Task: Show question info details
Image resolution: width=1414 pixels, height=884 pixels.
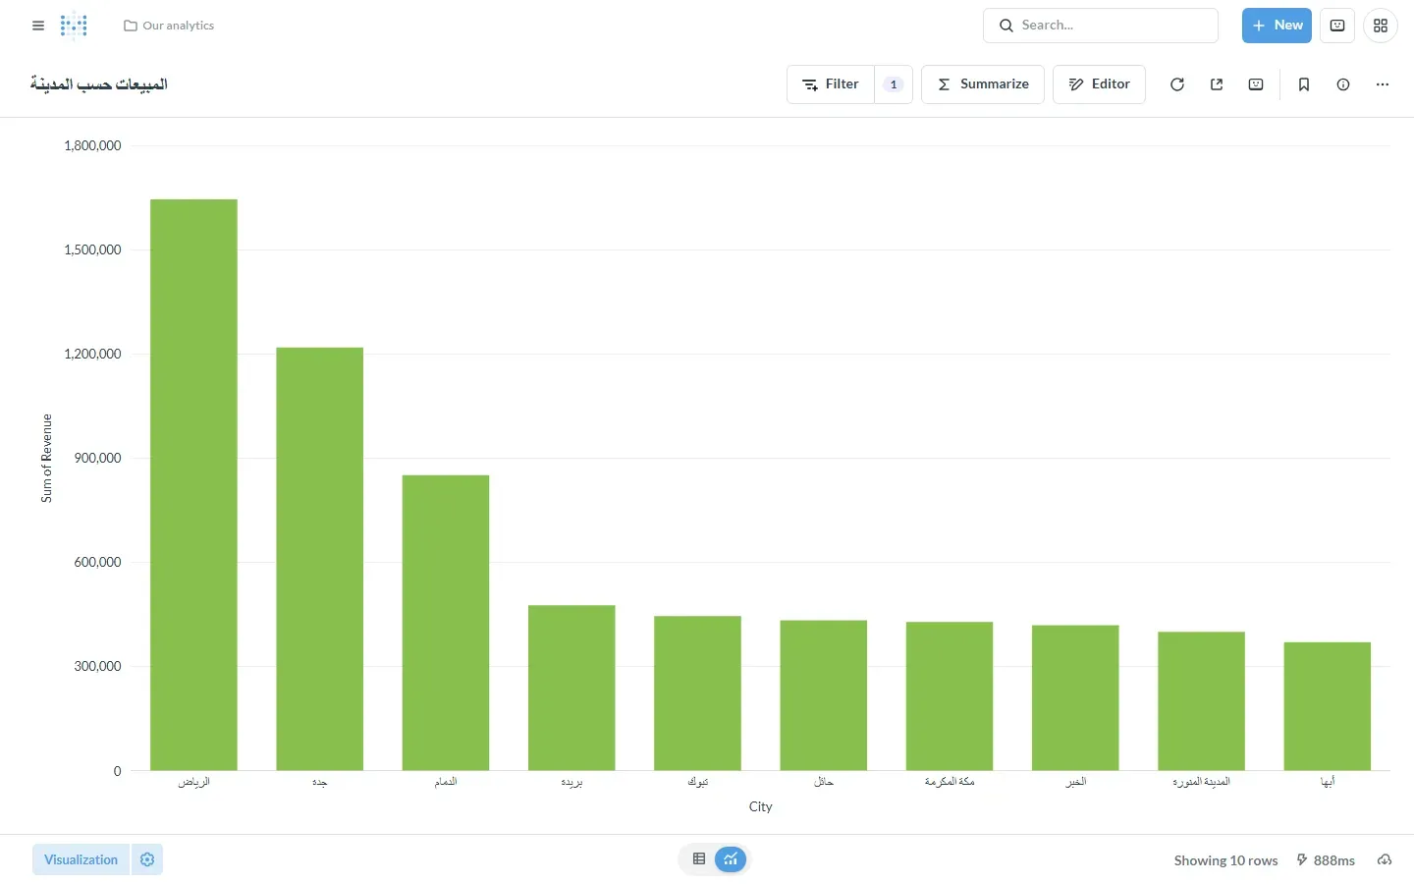Action: (1343, 84)
